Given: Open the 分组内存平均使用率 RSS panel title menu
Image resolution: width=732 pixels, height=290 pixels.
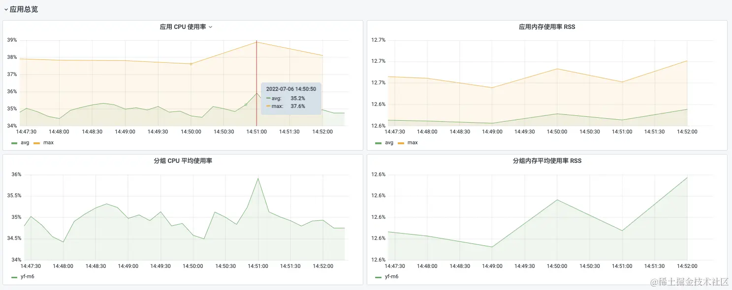Looking at the screenshot, I should (547, 161).
